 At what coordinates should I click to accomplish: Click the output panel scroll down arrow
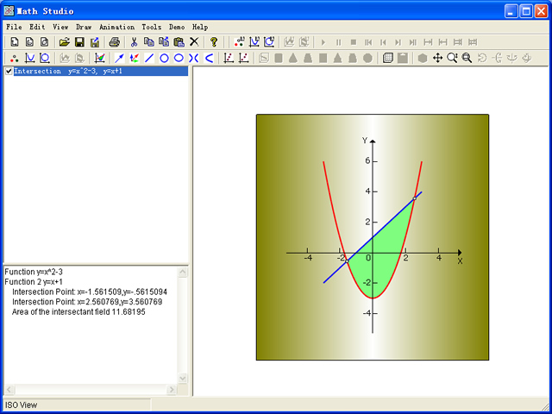(x=183, y=379)
